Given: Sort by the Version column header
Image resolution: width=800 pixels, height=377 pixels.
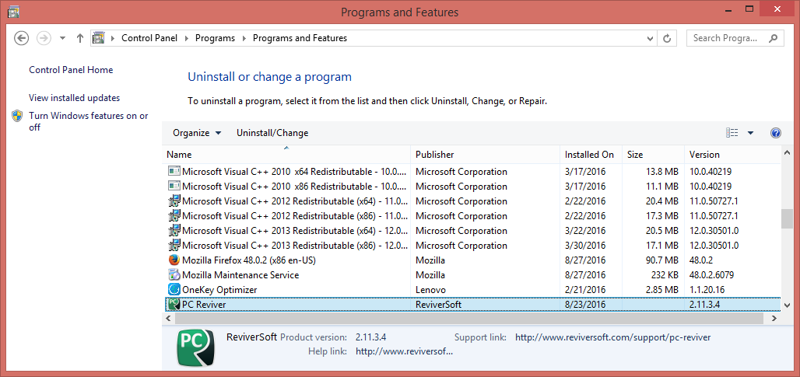Looking at the screenshot, I should (x=732, y=155).
